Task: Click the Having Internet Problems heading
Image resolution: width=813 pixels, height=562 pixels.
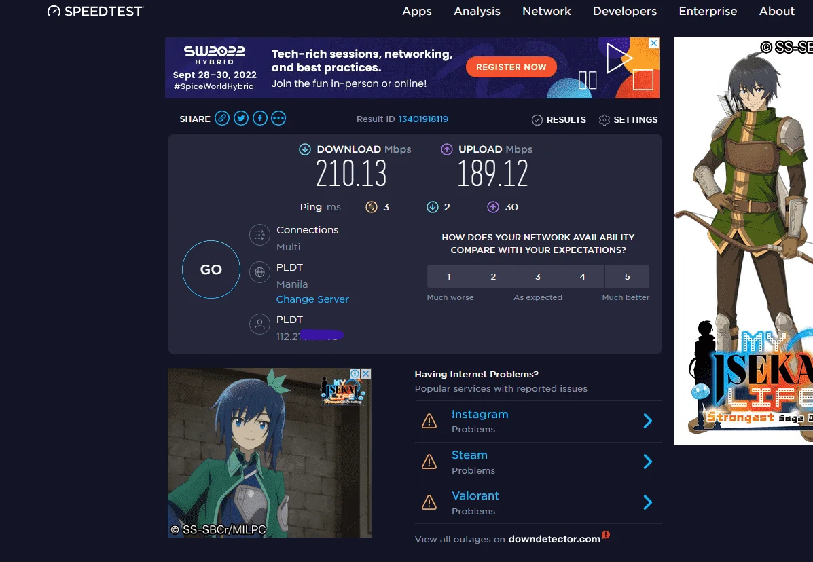Action: [x=477, y=375]
